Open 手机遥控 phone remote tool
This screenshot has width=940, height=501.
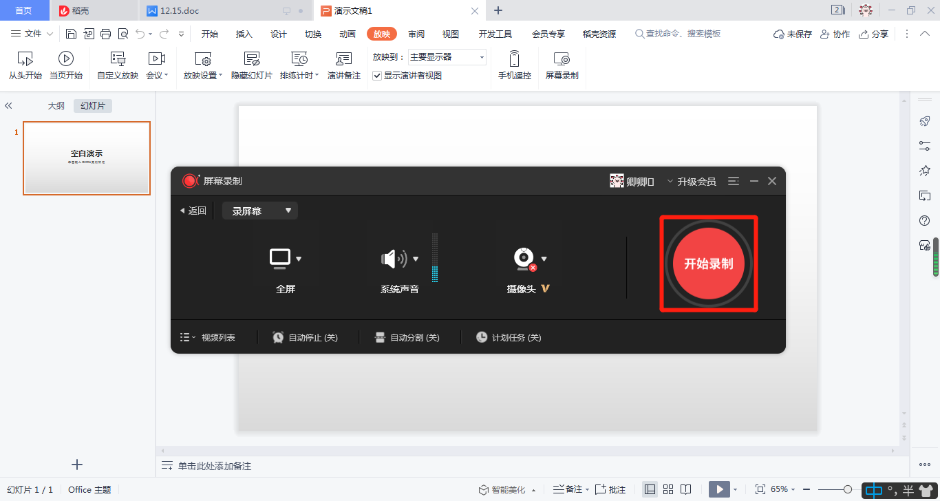pyautogui.click(x=514, y=59)
